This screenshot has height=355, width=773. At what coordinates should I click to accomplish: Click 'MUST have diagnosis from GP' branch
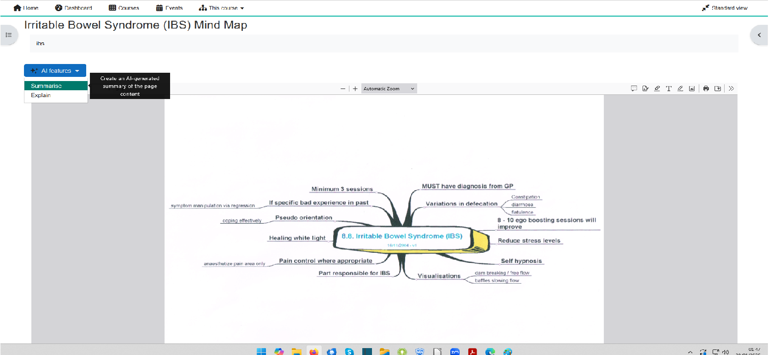[467, 186]
